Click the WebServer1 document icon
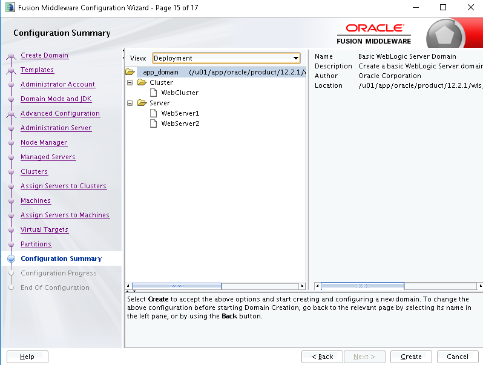The image size is (483, 365). [x=153, y=113]
